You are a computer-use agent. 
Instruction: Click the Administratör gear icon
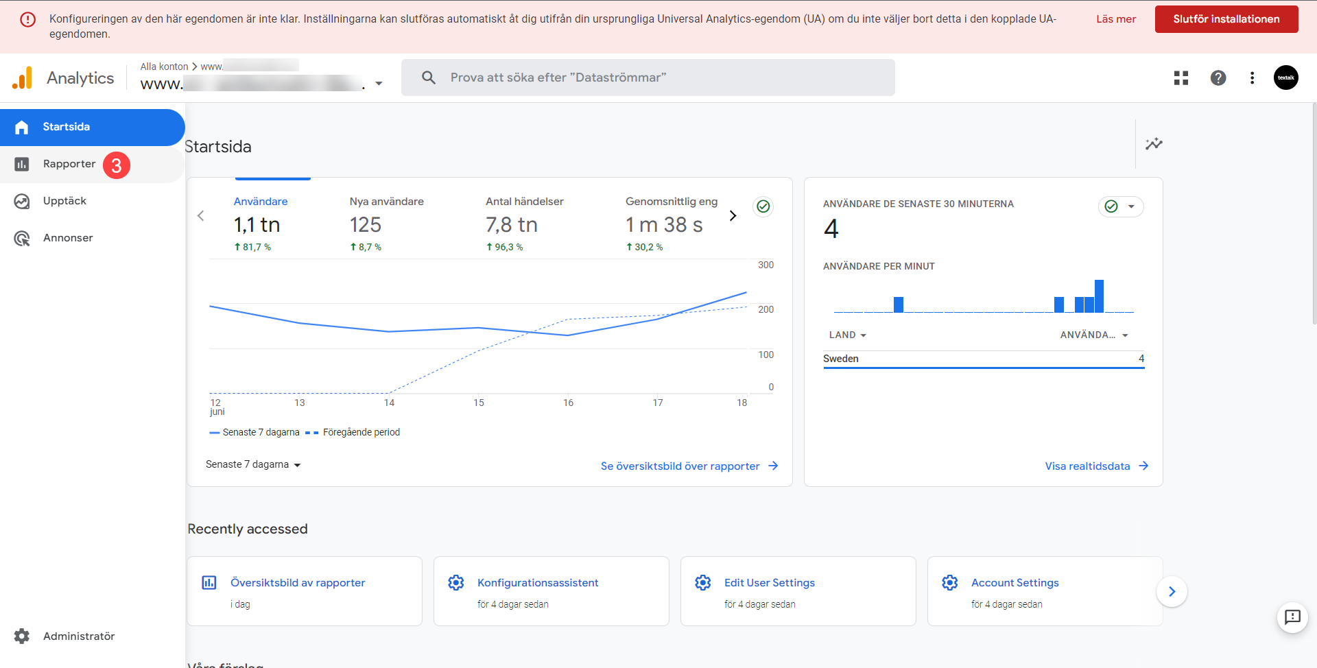tap(22, 636)
